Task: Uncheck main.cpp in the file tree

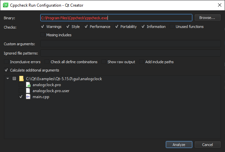Action: pyautogui.click(x=21, y=97)
